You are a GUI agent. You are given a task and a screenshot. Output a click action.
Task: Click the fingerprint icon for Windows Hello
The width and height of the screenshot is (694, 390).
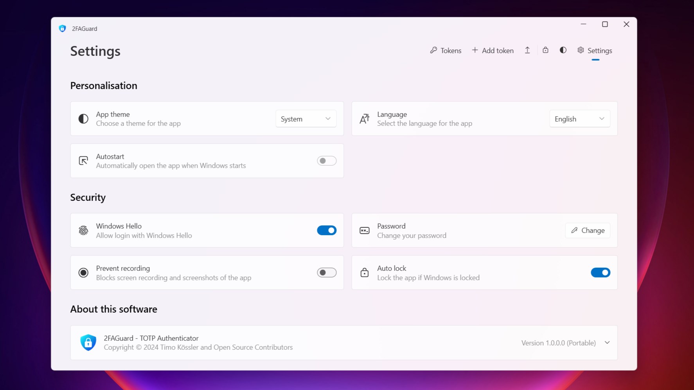[83, 231]
